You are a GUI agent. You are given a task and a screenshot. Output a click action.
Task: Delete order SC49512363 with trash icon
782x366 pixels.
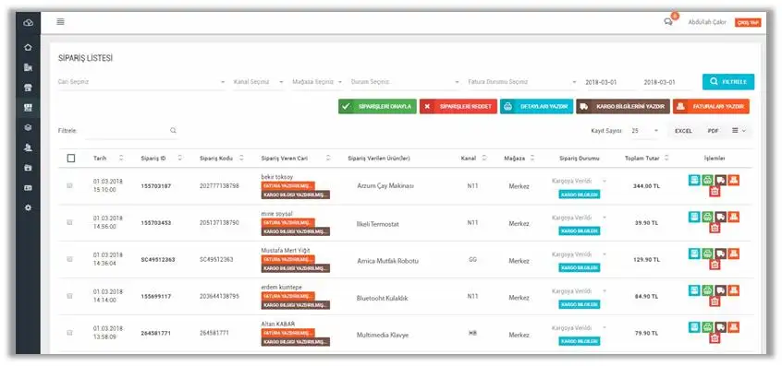[715, 266]
